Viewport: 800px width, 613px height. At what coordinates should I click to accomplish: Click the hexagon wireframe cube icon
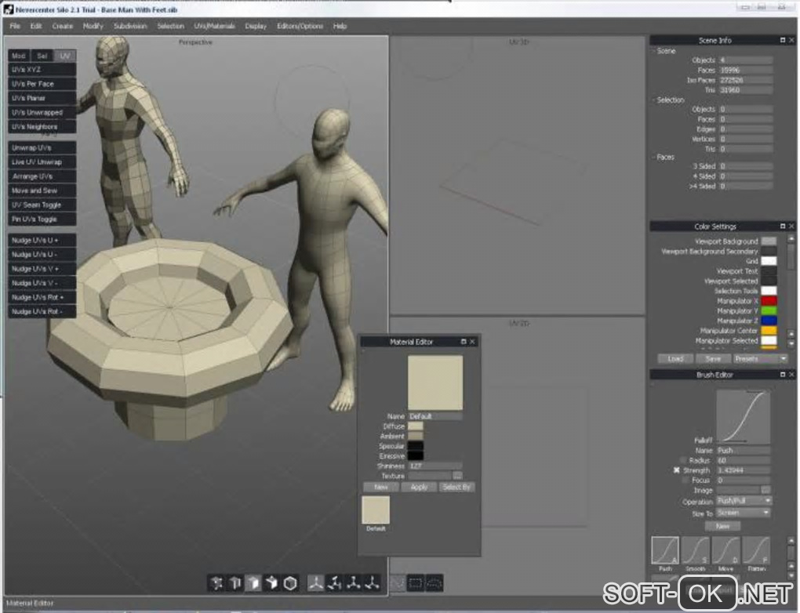[290, 582]
